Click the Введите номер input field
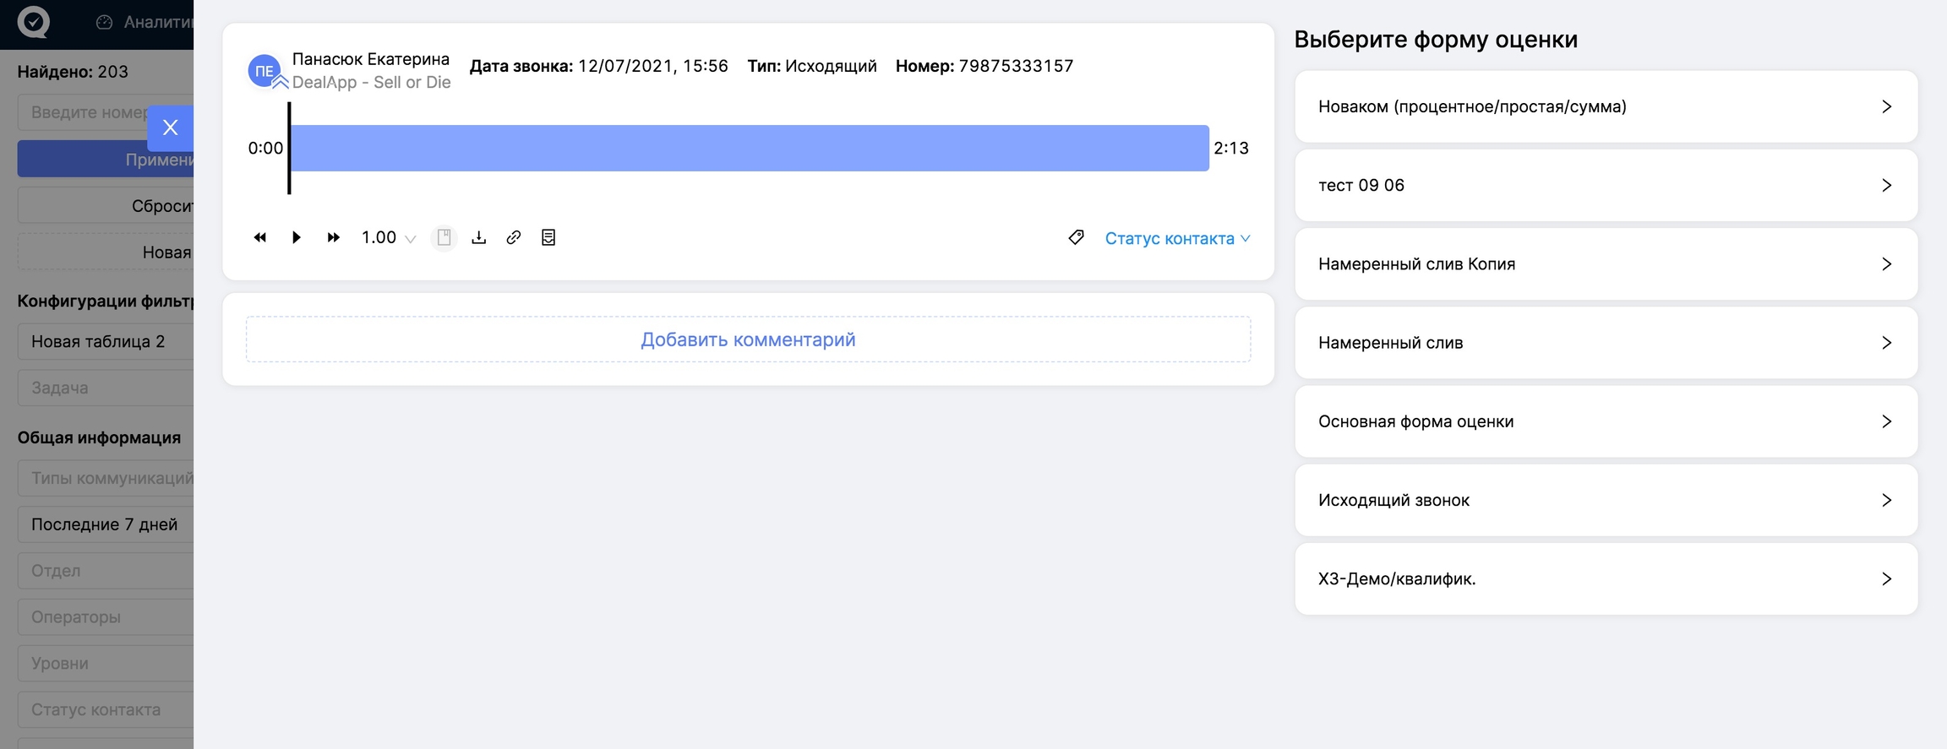The height and width of the screenshot is (749, 1947). pyautogui.click(x=85, y=112)
